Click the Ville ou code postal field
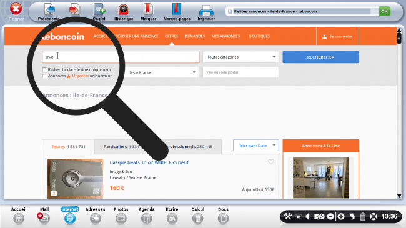 coord(240,72)
